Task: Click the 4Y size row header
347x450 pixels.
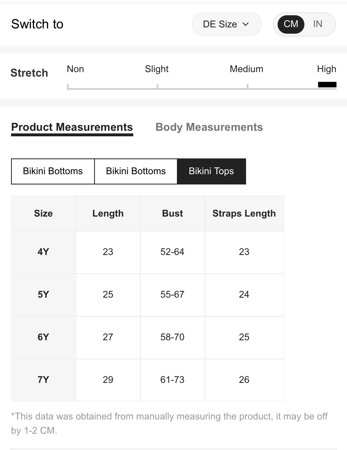Action: [x=43, y=252]
